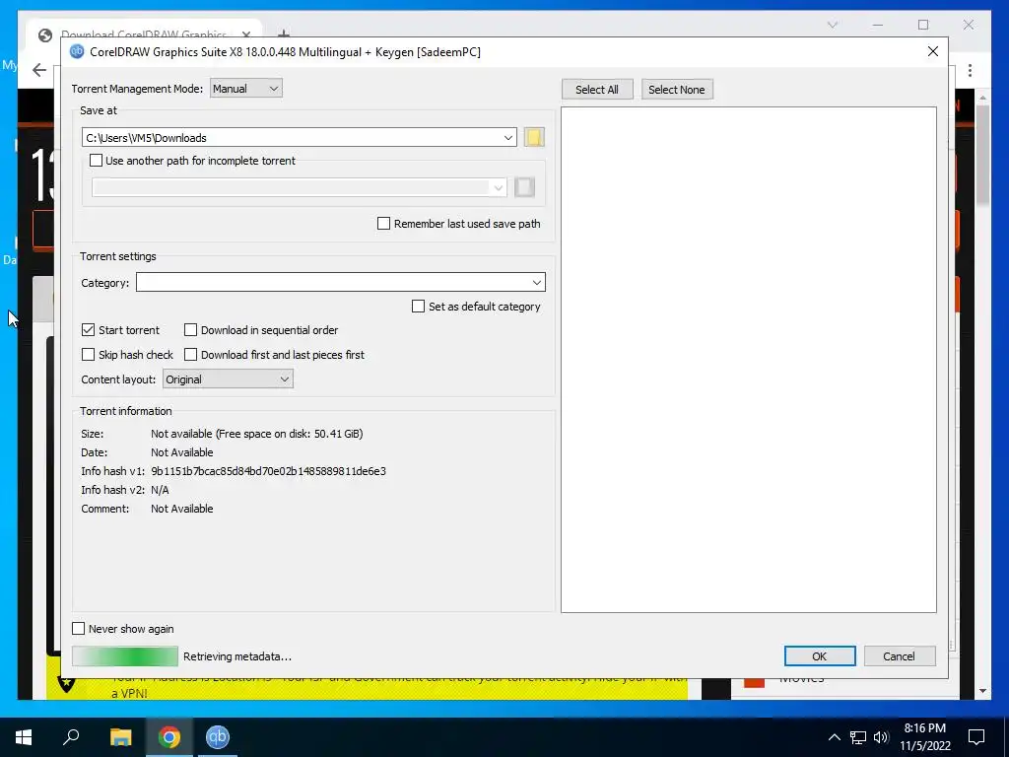Click the Retrieving metadata progress bar

point(125,655)
